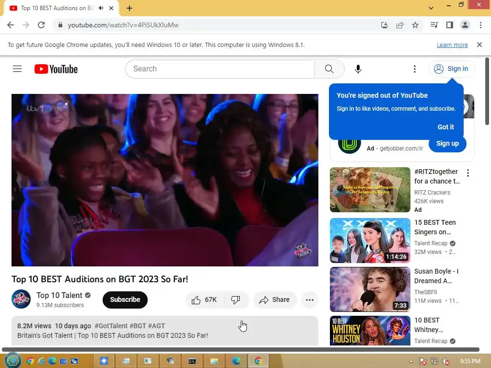Open Susan Boyle video thumbnail
491x368 pixels.
coord(370,289)
